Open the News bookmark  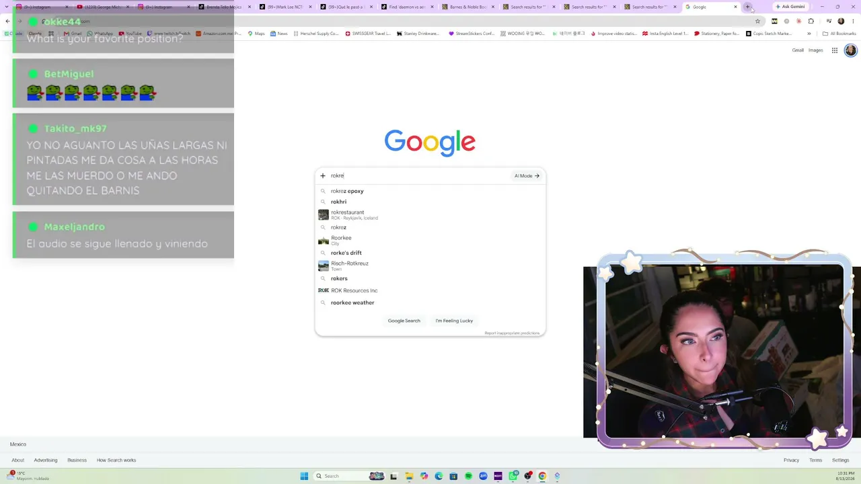pos(279,34)
